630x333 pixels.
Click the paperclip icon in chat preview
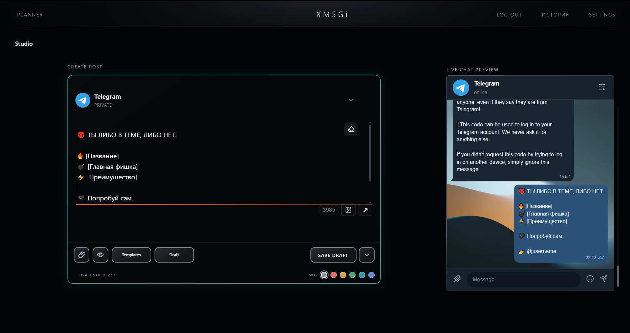click(x=457, y=279)
